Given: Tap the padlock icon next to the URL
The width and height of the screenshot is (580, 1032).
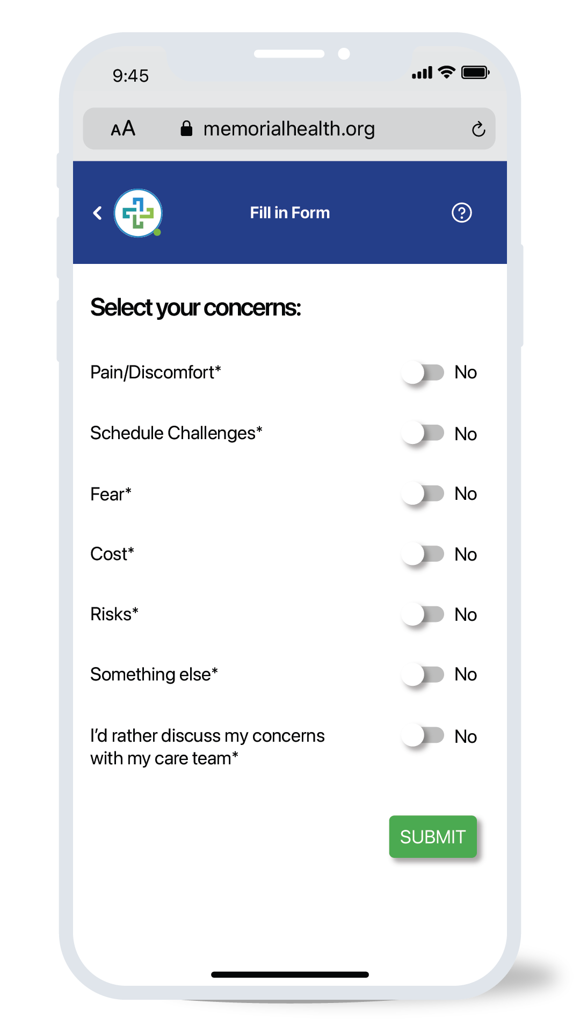Looking at the screenshot, I should click(187, 128).
